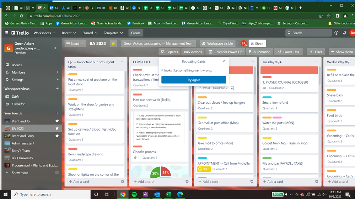The image size is (355, 199).
Task: Open the Recent dropdown
Action: 69,33
